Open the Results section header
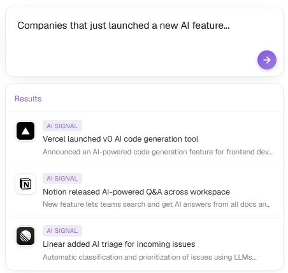Screen dimensions: 288x273 click(28, 99)
